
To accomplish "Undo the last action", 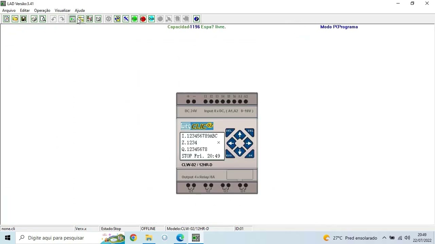I will point(53,19).
